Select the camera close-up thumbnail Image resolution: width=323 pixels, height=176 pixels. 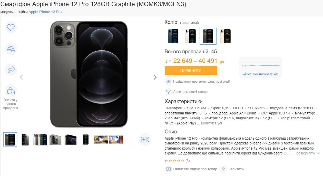click(55, 139)
